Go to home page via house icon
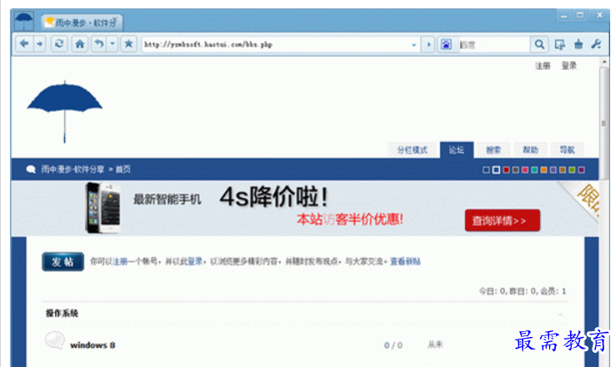The image size is (616, 367). [80, 44]
